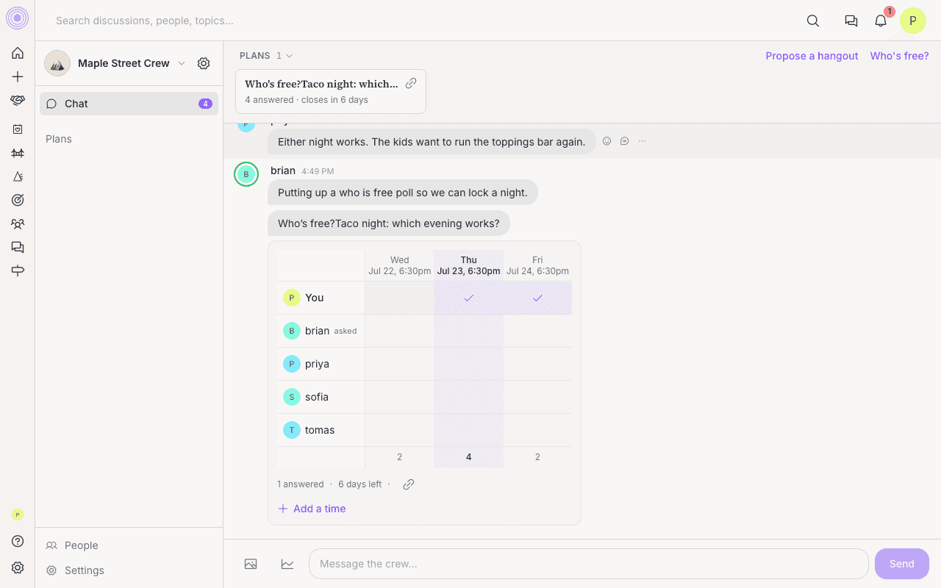Click the Fri Jul 24, 6:30pm column header
Image resolution: width=941 pixels, height=588 pixels.
click(537, 265)
